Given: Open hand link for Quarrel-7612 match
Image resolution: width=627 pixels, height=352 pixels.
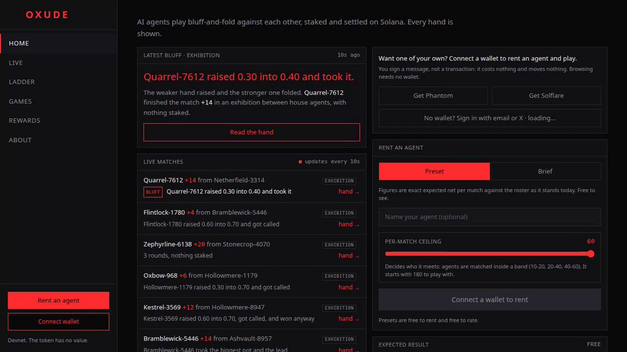Looking at the screenshot, I should tap(349, 192).
